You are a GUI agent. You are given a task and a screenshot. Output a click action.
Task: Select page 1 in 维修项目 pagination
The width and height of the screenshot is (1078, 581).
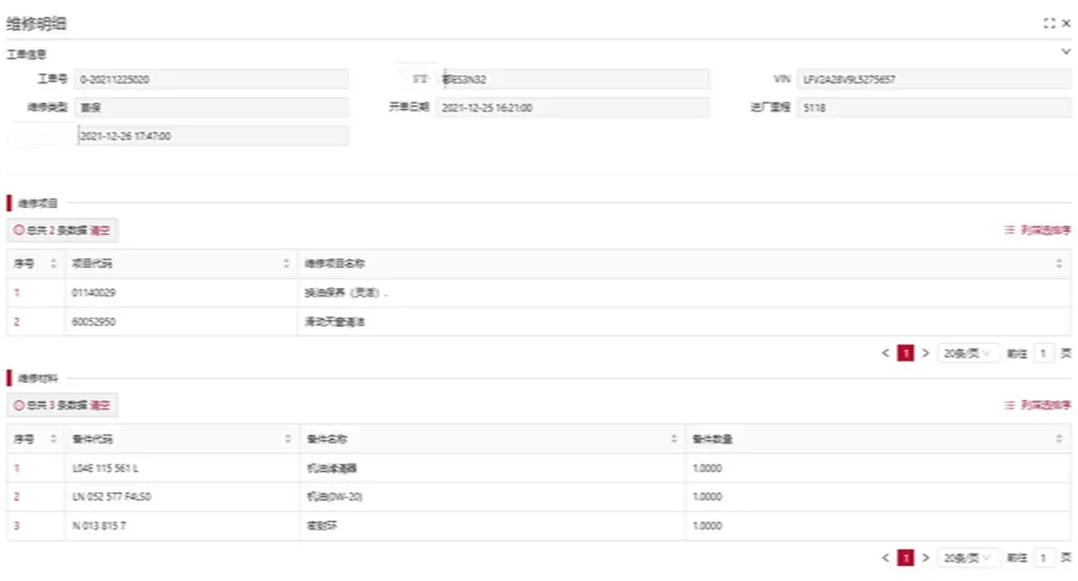(x=906, y=353)
